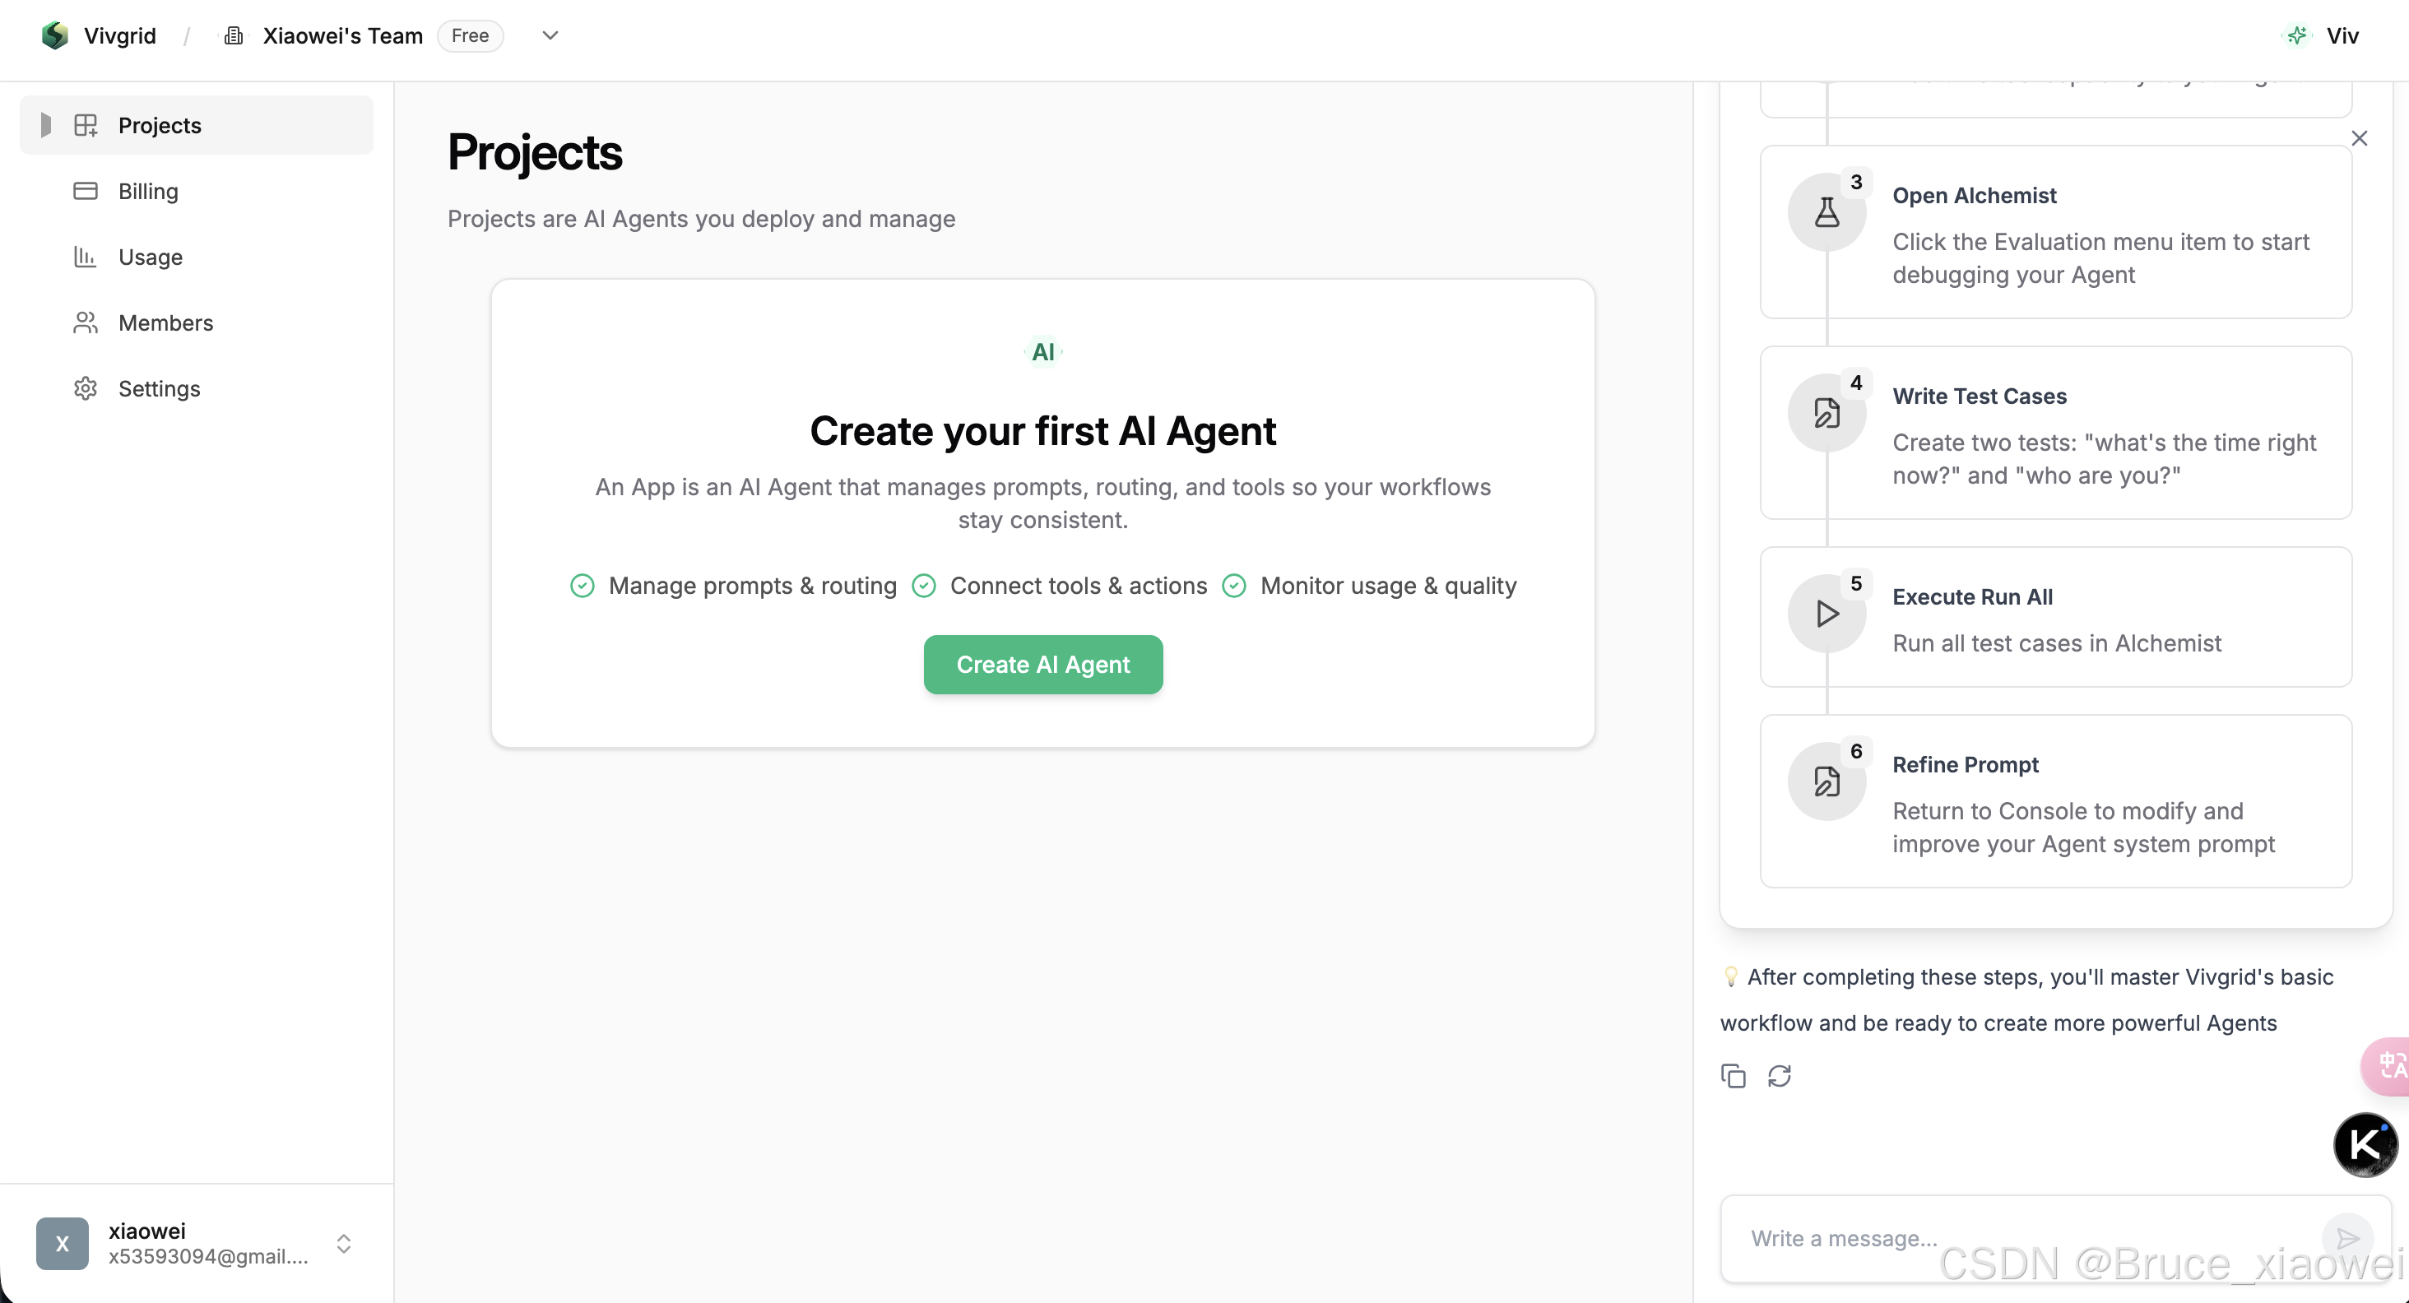The image size is (2409, 1303).
Task: Click the Create AI Agent button
Action: (1042, 665)
